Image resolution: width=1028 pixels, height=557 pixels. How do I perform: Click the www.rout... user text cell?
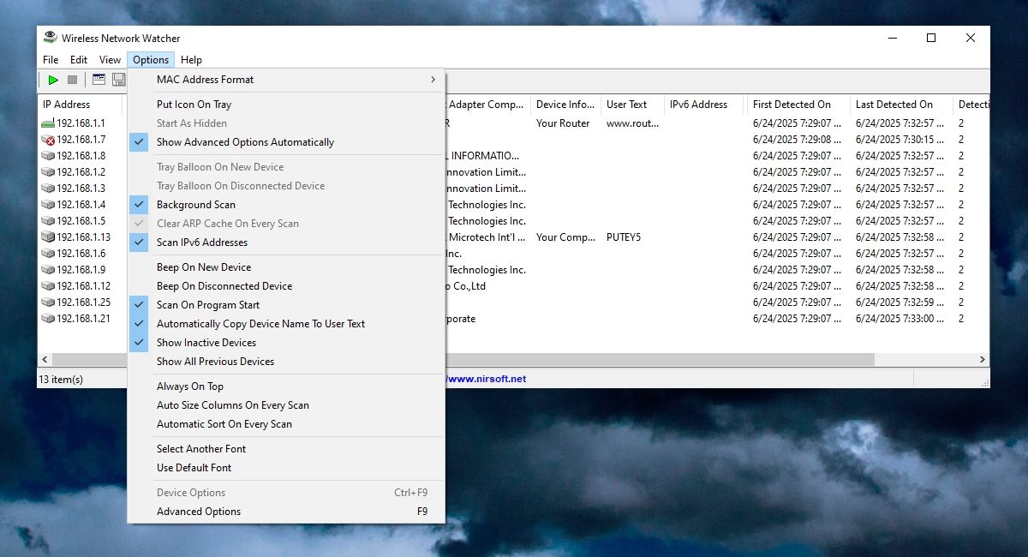click(x=632, y=123)
